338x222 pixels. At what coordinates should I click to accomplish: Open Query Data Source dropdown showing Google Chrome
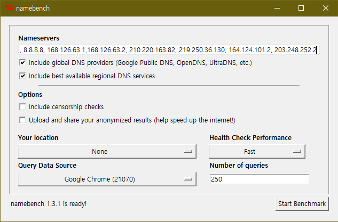(x=106, y=179)
